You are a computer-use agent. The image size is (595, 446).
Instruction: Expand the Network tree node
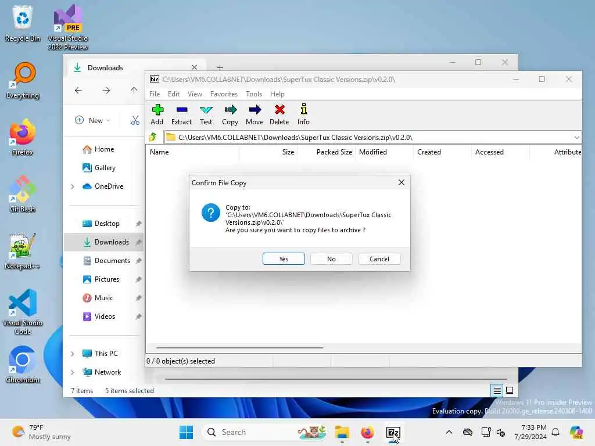tap(73, 372)
